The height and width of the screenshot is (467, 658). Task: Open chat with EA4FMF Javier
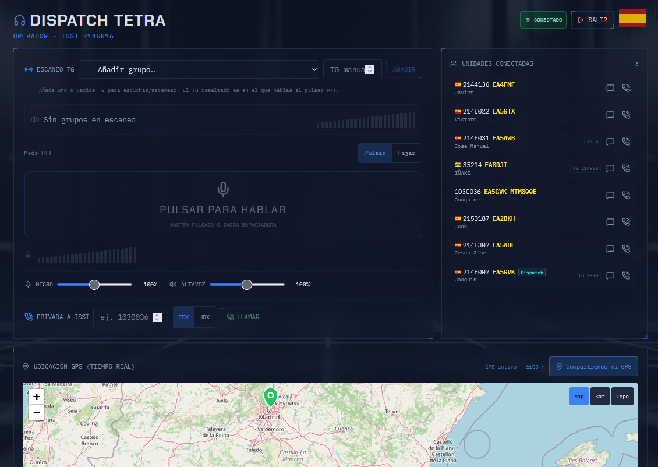tap(610, 88)
